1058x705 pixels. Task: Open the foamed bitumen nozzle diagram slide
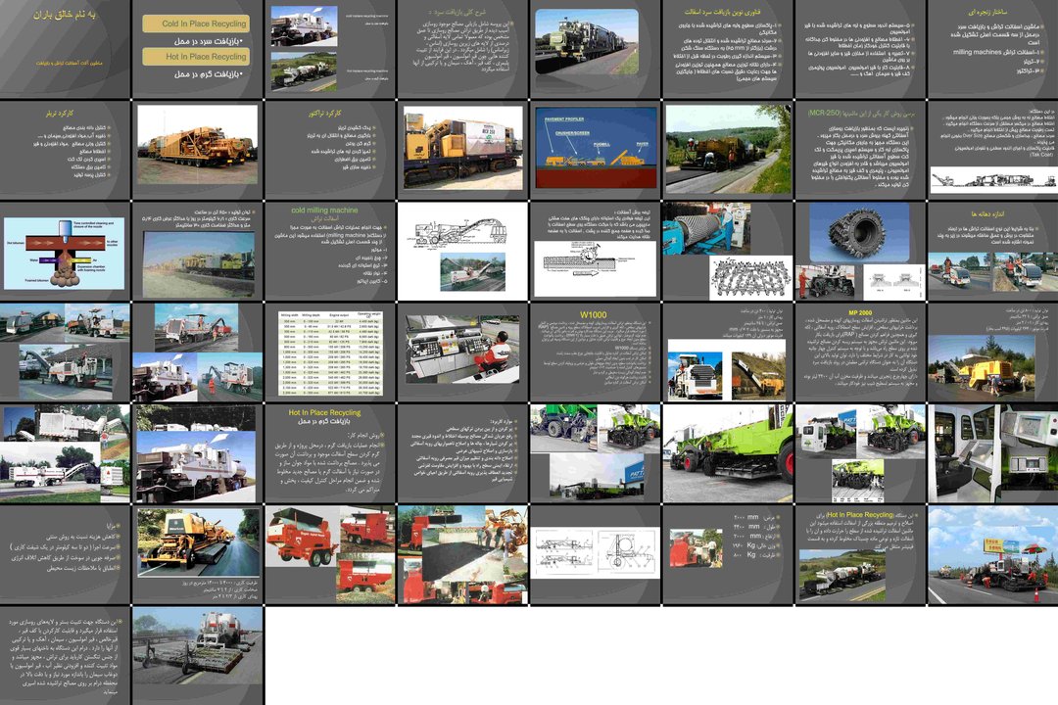click(x=65, y=251)
